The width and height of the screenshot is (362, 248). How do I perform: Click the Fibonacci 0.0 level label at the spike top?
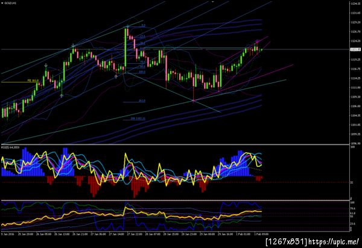click(143, 25)
